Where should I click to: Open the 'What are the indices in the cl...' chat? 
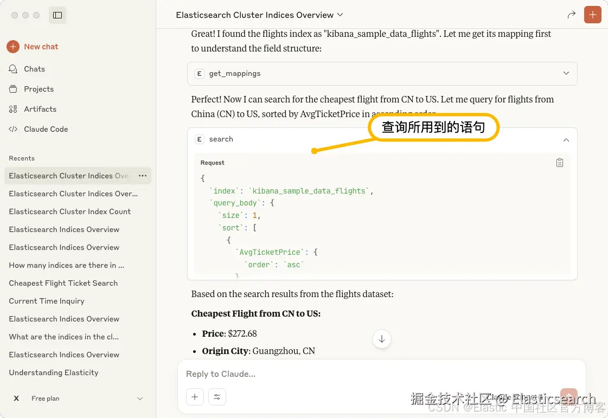[64, 337]
